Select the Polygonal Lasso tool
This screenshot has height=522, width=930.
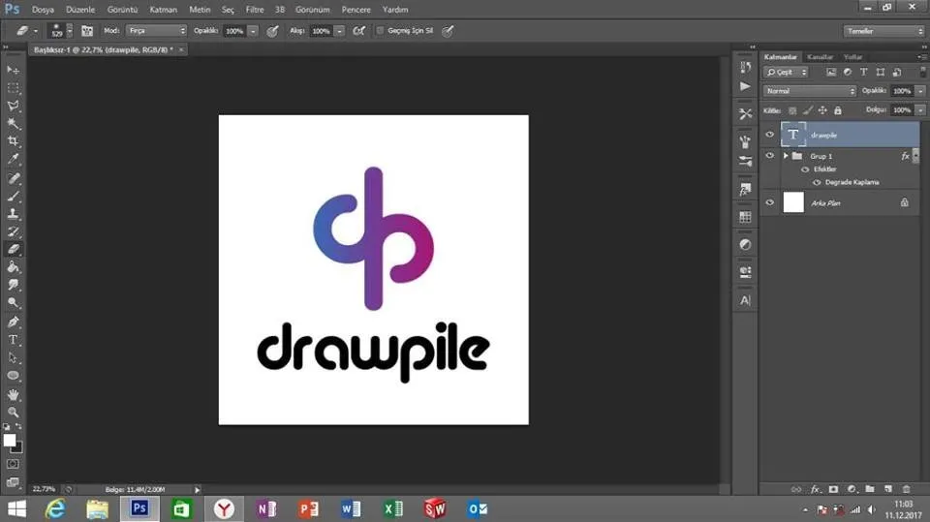(13, 107)
